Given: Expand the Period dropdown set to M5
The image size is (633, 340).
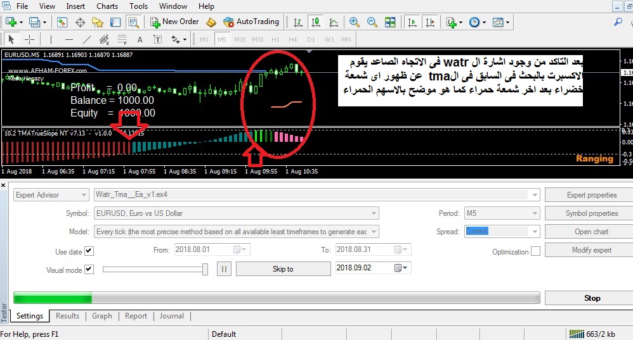Looking at the screenshot, I should [x=535, y=213].
